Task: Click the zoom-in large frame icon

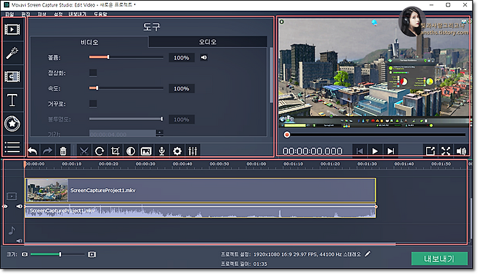Action: [x=92, y=254]
